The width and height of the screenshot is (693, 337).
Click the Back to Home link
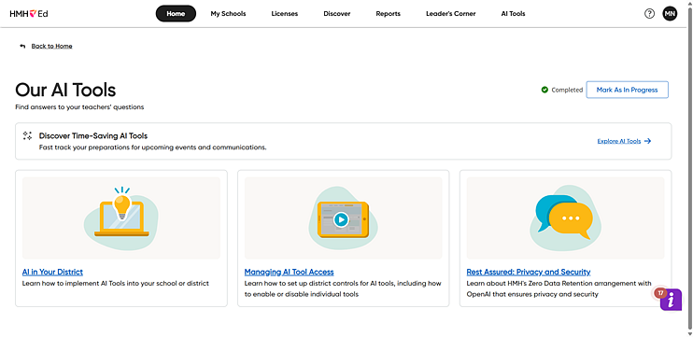point(51,47)
